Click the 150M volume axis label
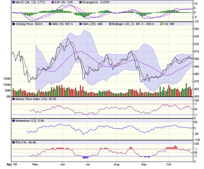 6,79
